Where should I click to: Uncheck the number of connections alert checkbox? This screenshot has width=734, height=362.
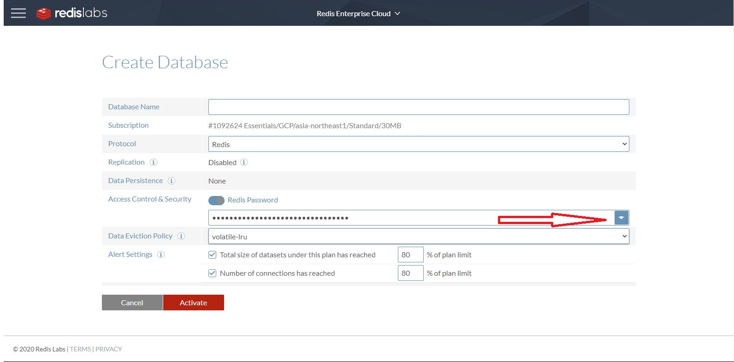[x=213, y=273]
